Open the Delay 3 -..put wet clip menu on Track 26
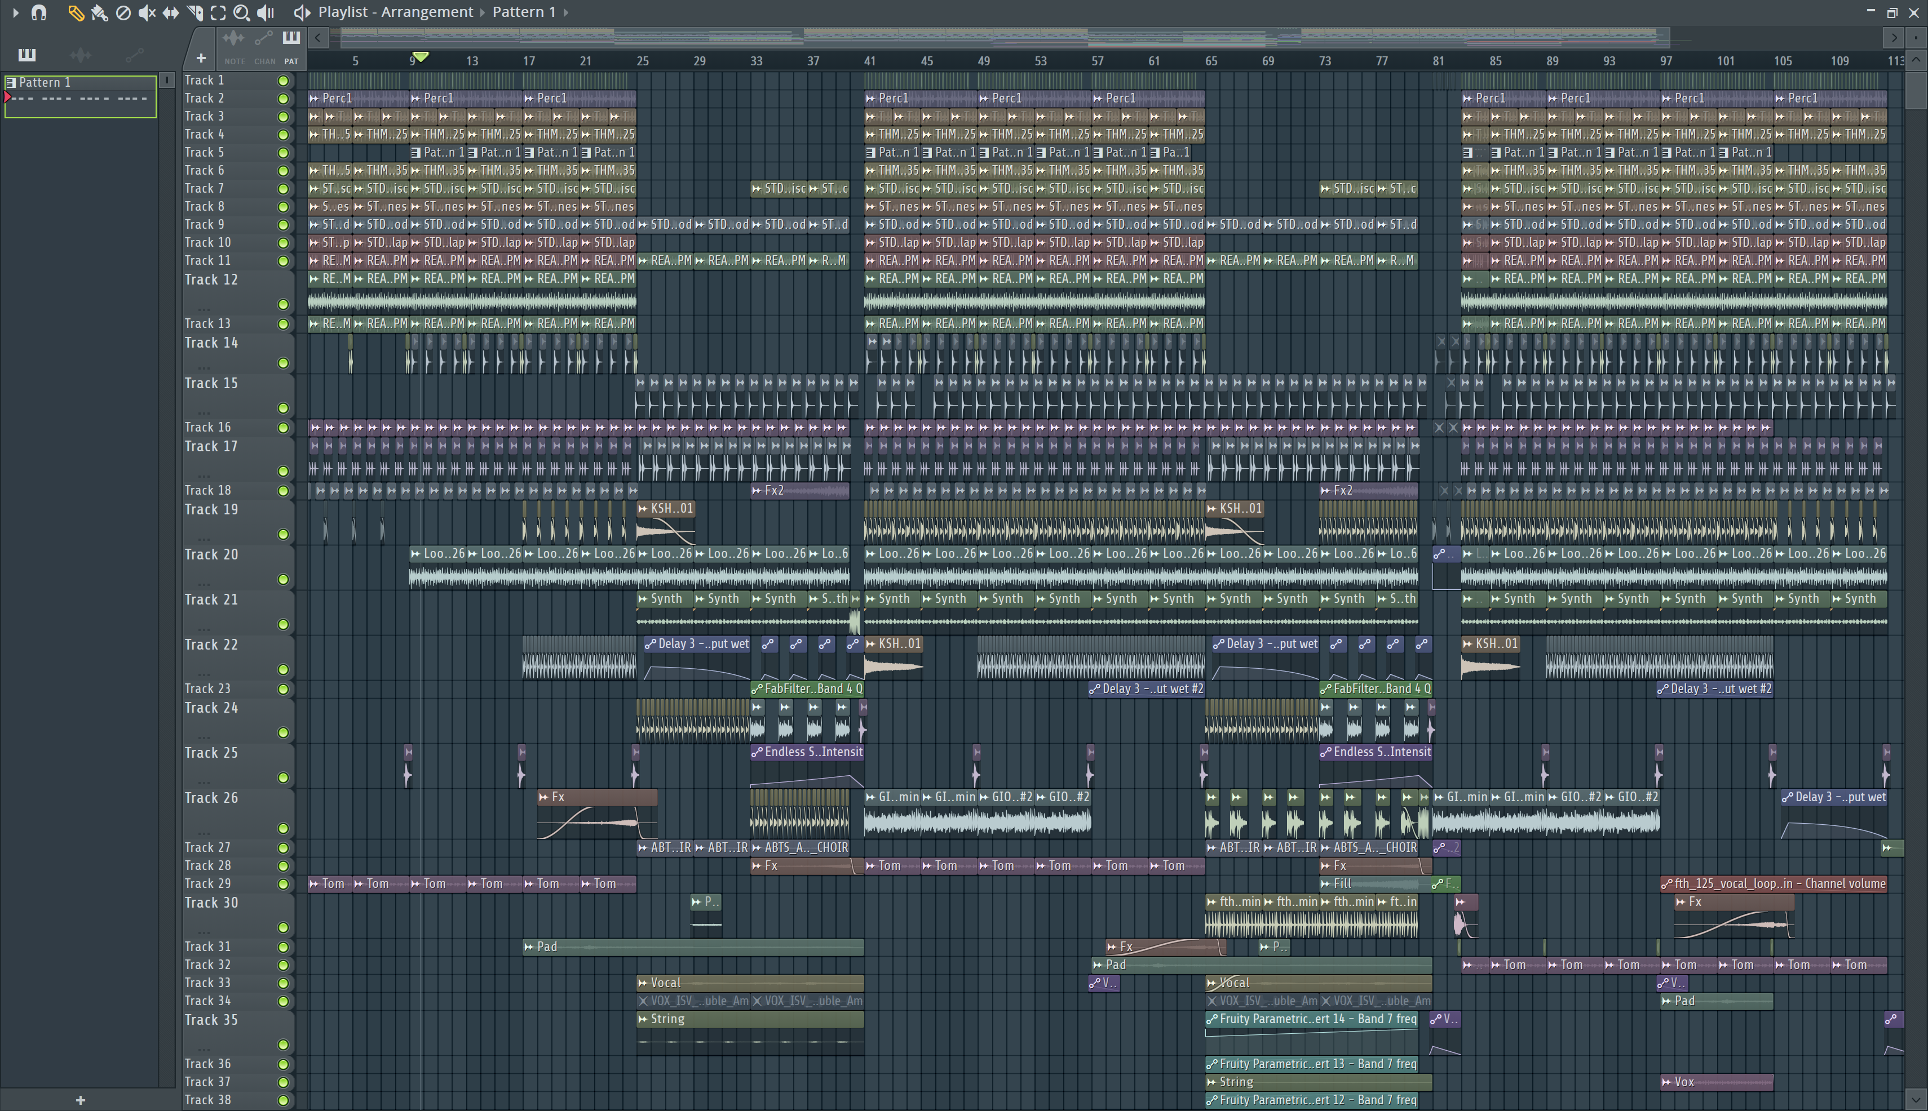This screenshot has width=1928, height=1111. (1788, 797)
